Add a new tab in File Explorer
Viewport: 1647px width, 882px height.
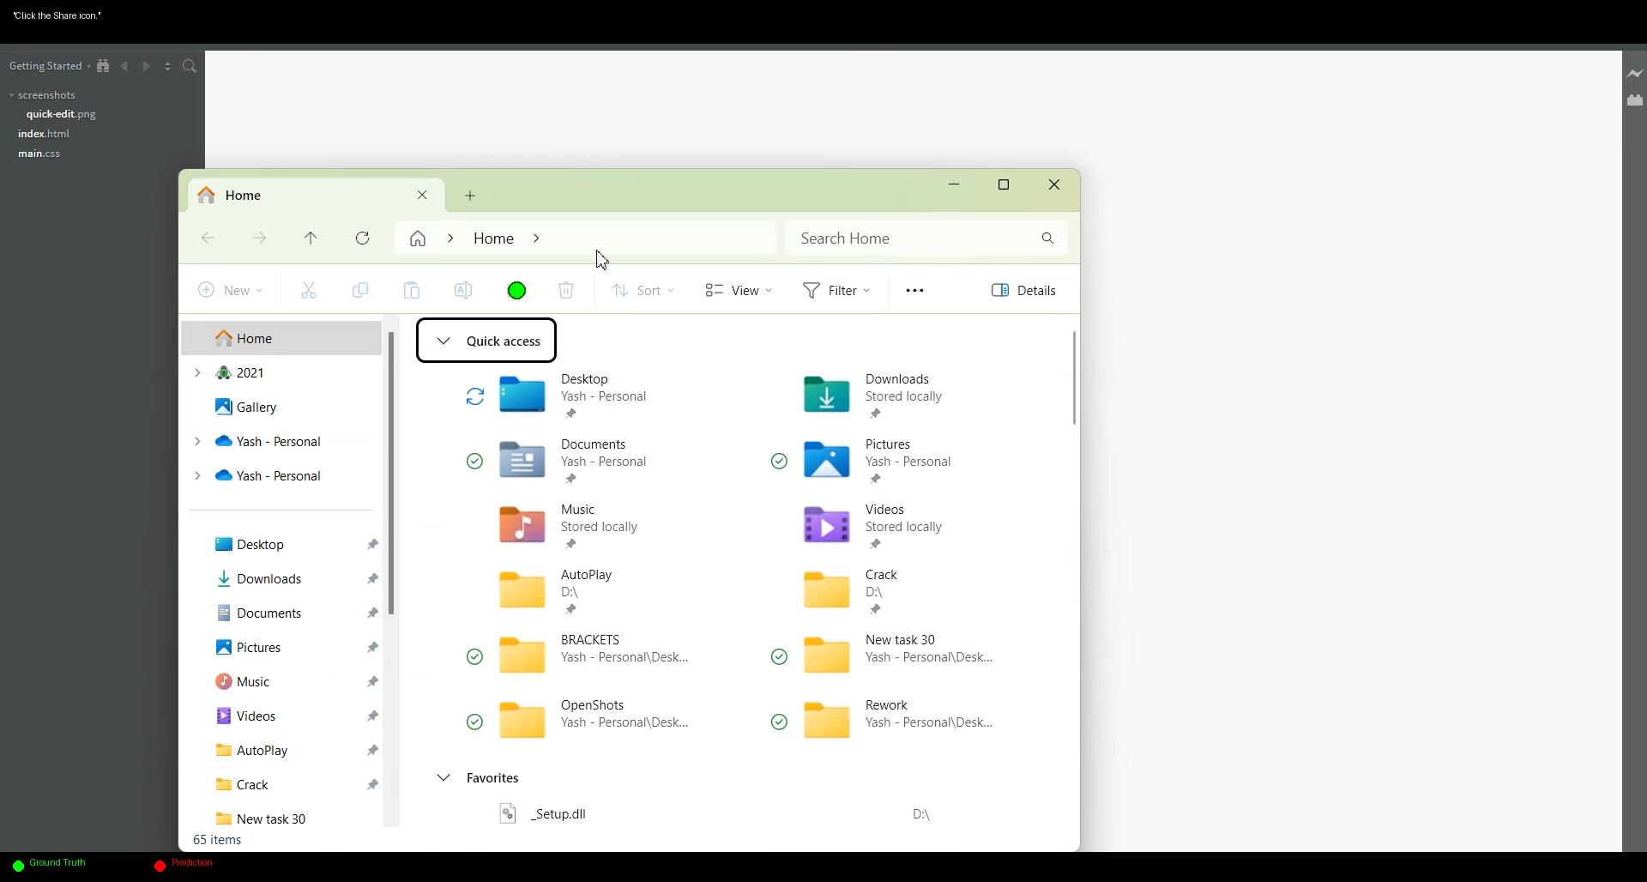pos(470,196)
